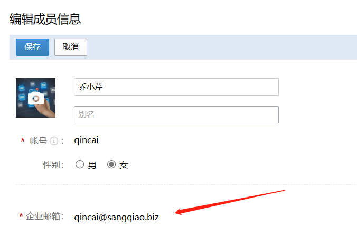Click the red arrow pointing at the email
This screenshot has width=357, height=235.
[230, 202]
